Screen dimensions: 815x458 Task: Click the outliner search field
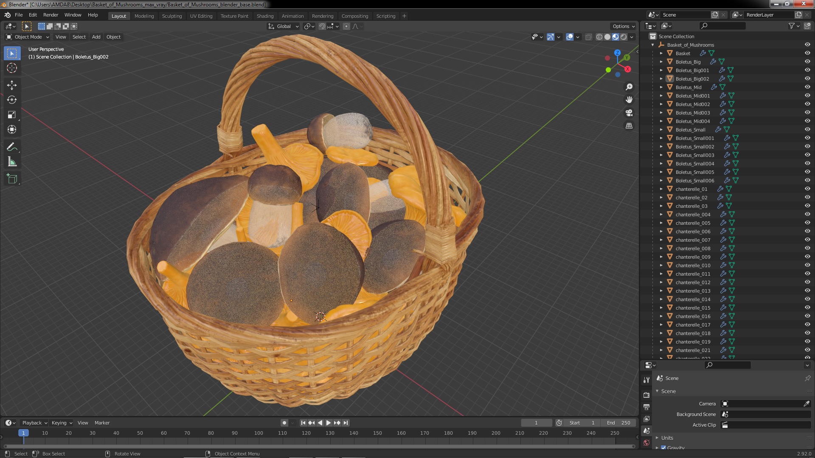tap(722, 26)
